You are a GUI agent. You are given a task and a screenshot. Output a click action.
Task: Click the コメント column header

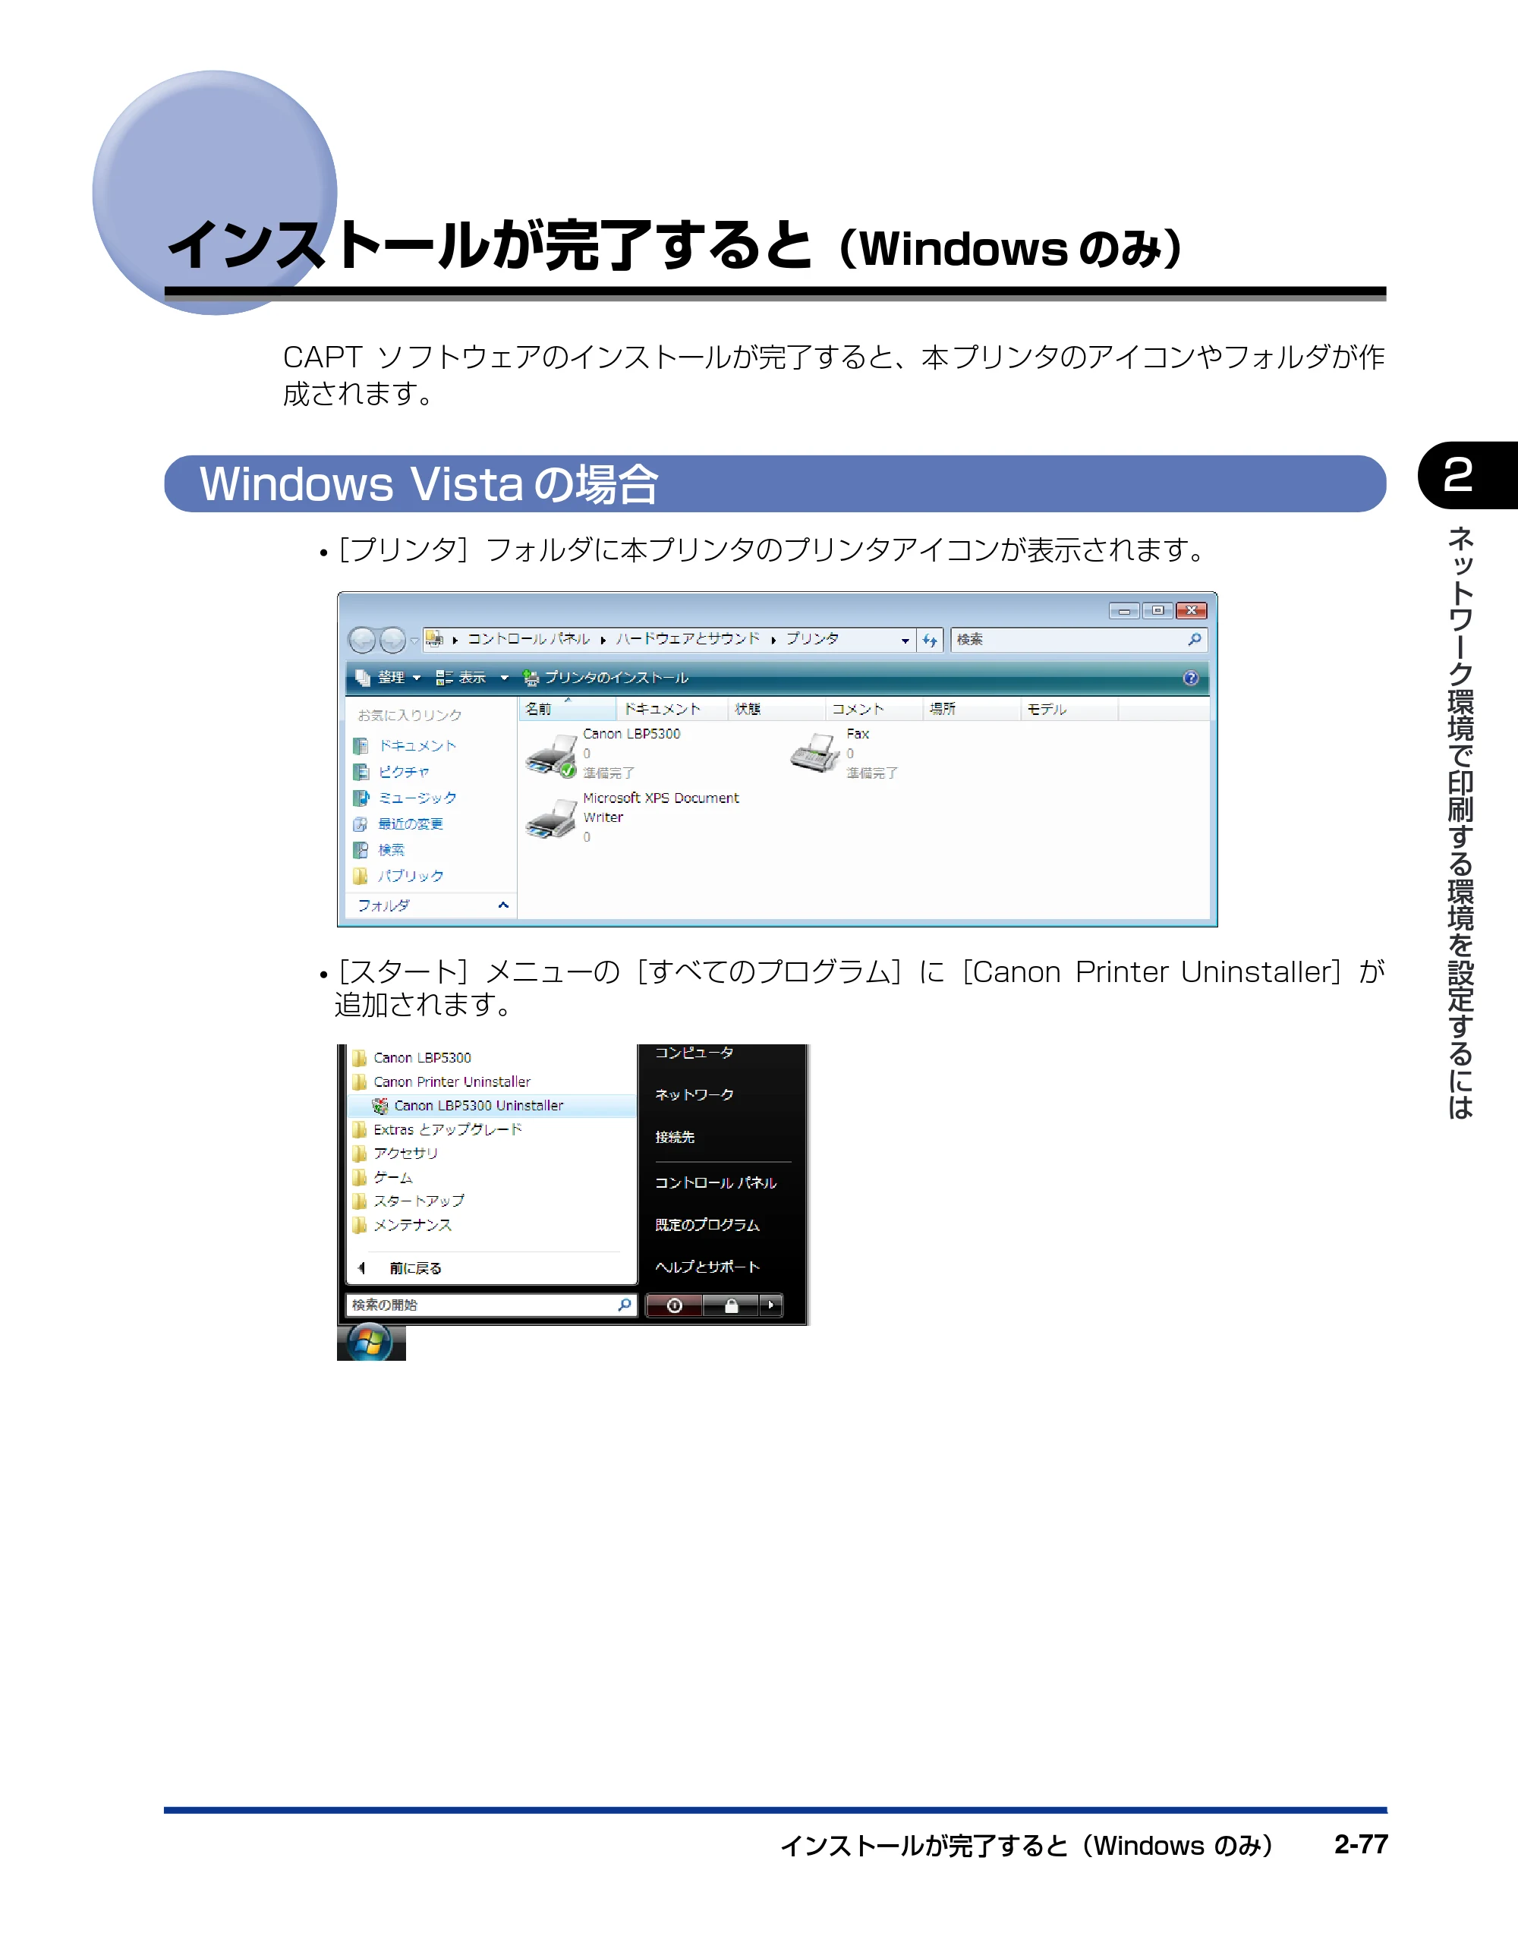874,710
